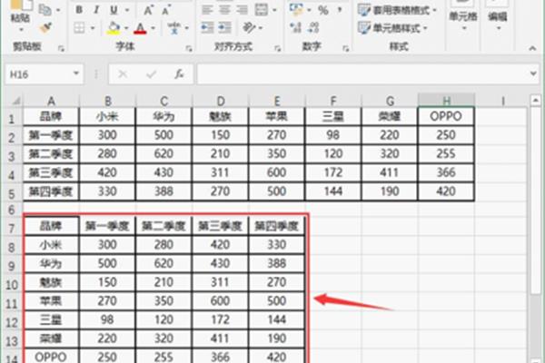
Task: Collapse the ribbon with the chevron
Action: click(x=532, y=49)
